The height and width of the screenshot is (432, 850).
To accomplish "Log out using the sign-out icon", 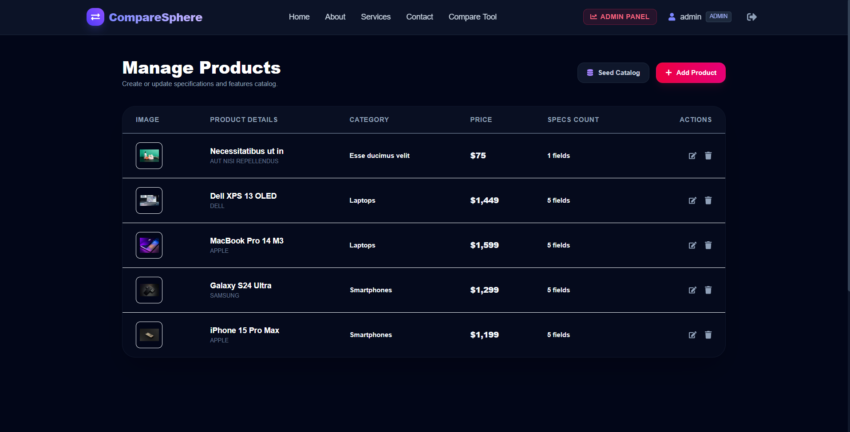I will [751, 17].
